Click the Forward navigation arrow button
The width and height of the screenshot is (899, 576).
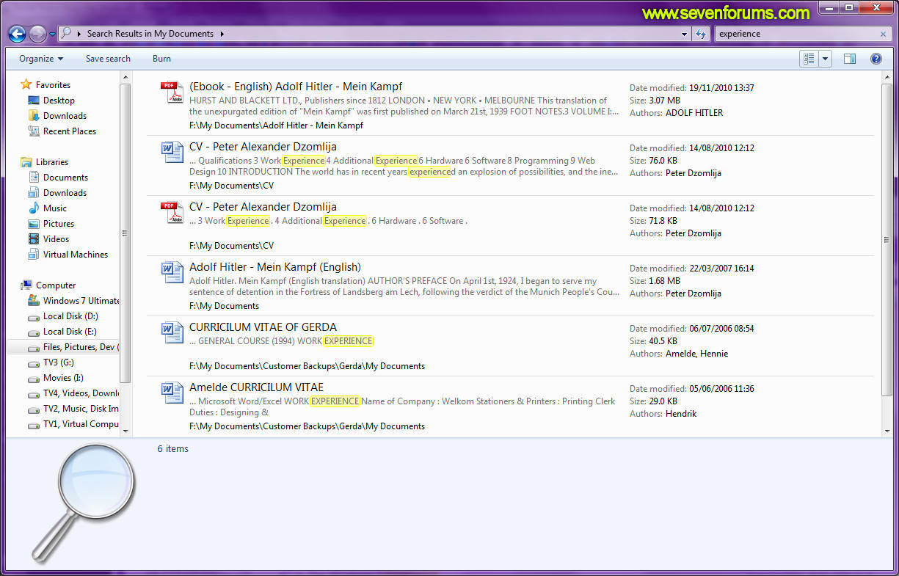(38, 34)
